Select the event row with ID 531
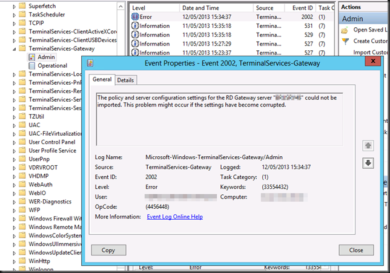The height and width of the screenshot is (273, 390). pos(233,26)
